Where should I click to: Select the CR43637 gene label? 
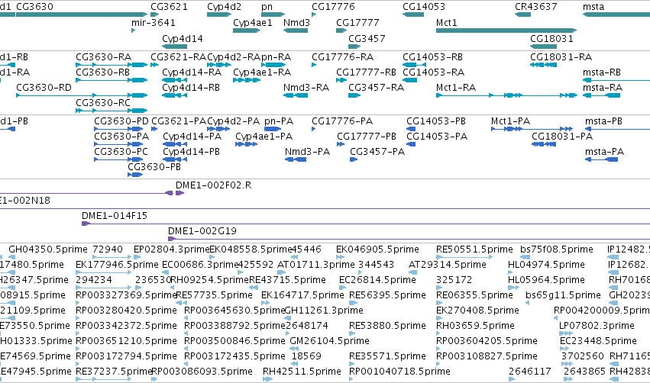coord(536,7)
